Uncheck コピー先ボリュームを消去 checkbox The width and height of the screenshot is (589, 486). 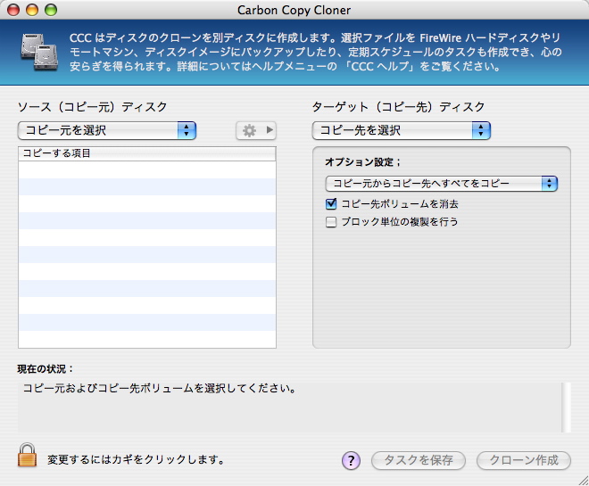click(x=332, y=204)
